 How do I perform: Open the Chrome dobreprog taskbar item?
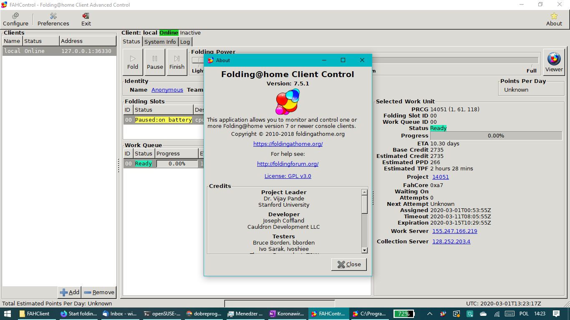pos(204,314)
